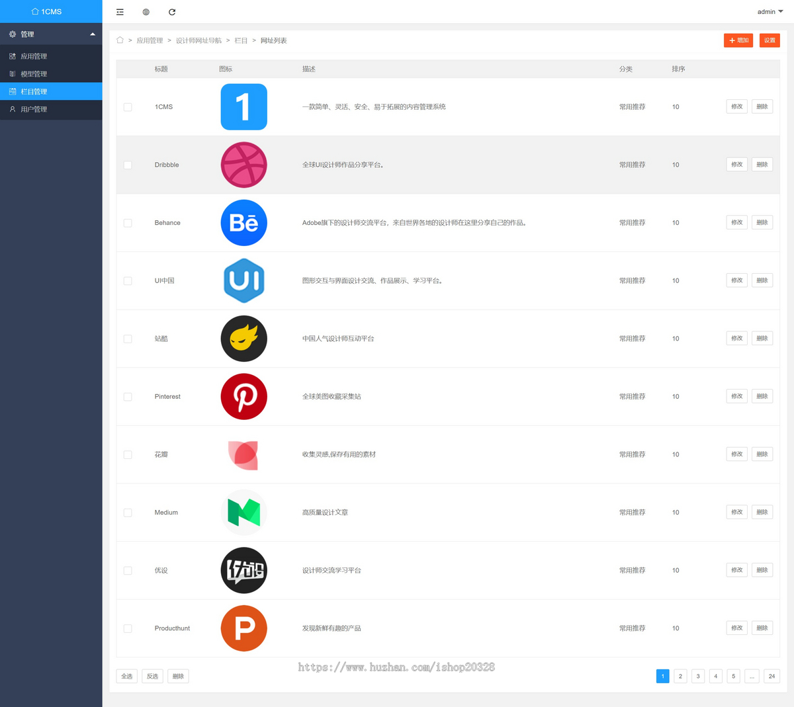
Task: Click the UI中国 hexagon logo icon
Action: (x=243, y=280)
